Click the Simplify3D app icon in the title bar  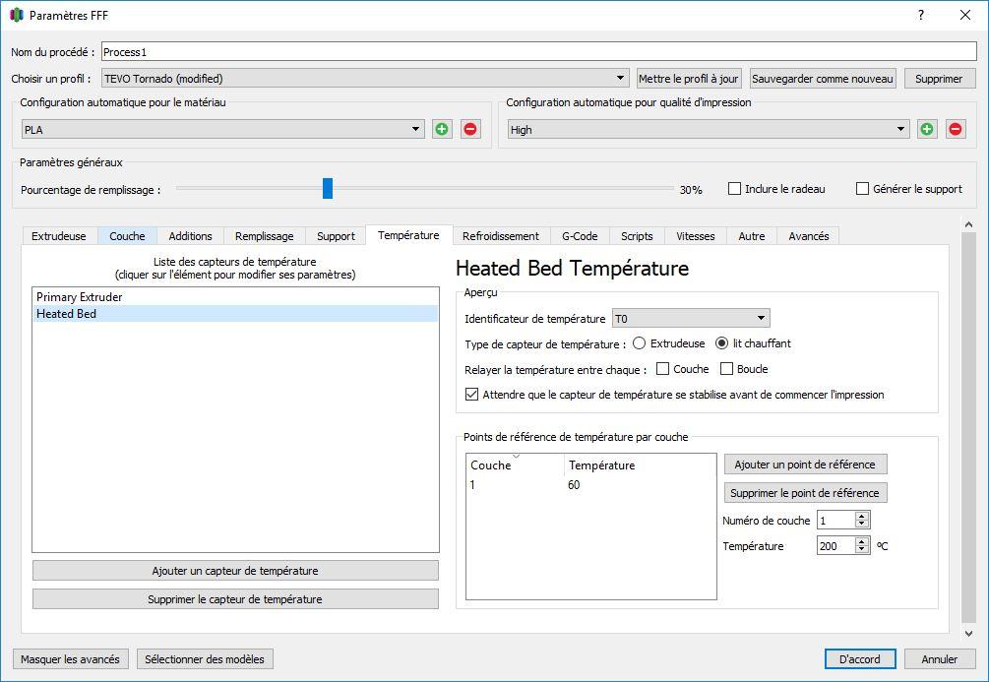pos(17,15)
